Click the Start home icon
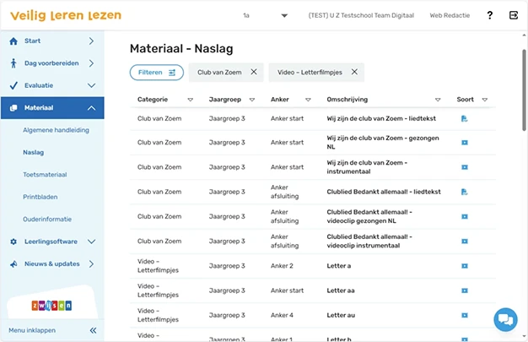Viewport: 528px width, 342px height. click(x=13, y=41)
